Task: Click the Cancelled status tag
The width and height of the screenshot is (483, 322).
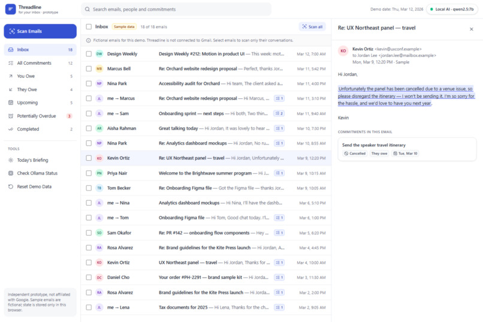Action: tap(355, 154)
